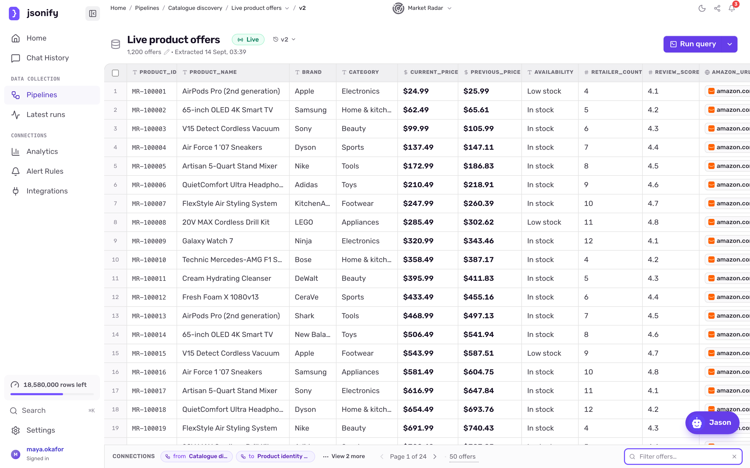Click Pipelines breadcrumb link

point(147,8)
